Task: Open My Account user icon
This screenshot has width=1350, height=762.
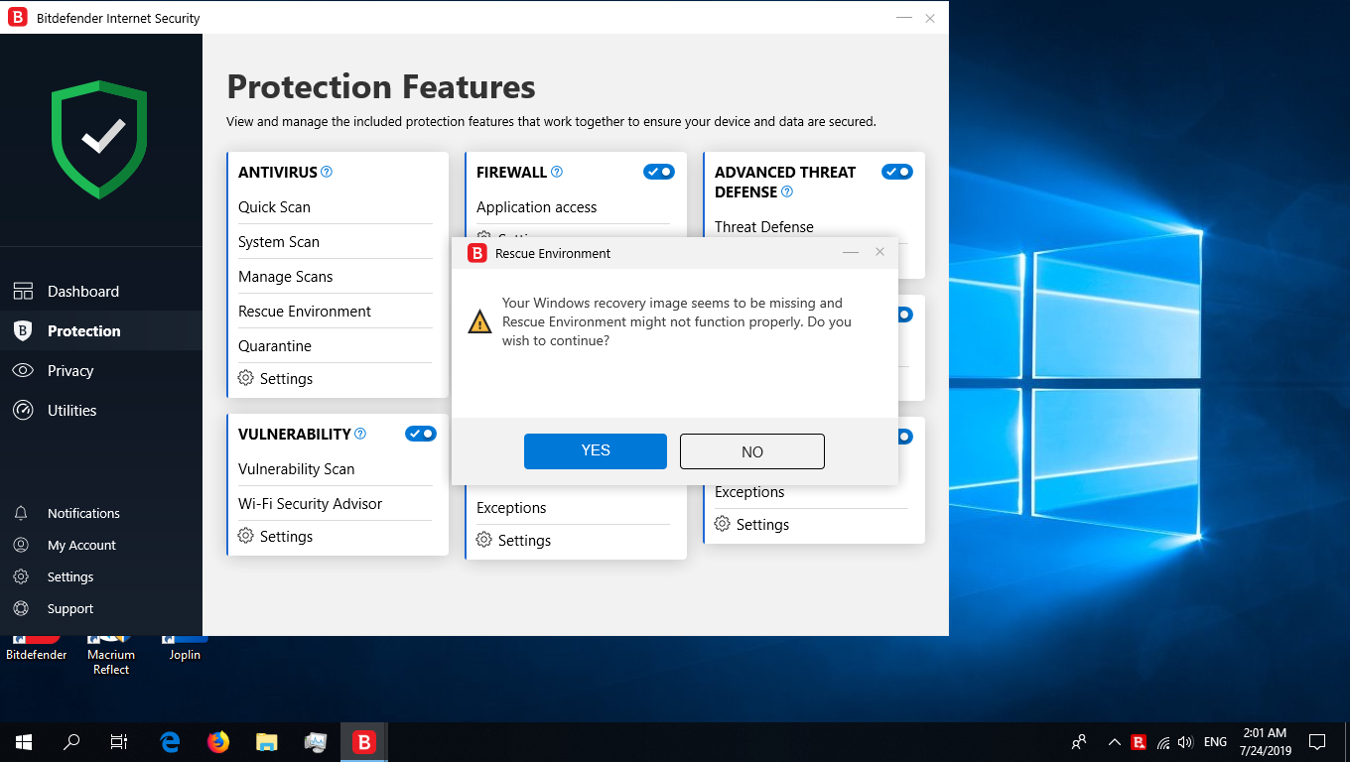Action: pyautogui.click(x=21, y=546)
